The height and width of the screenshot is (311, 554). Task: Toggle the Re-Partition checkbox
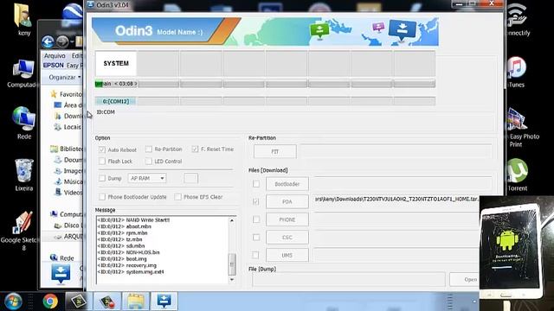tap(149, 149)
